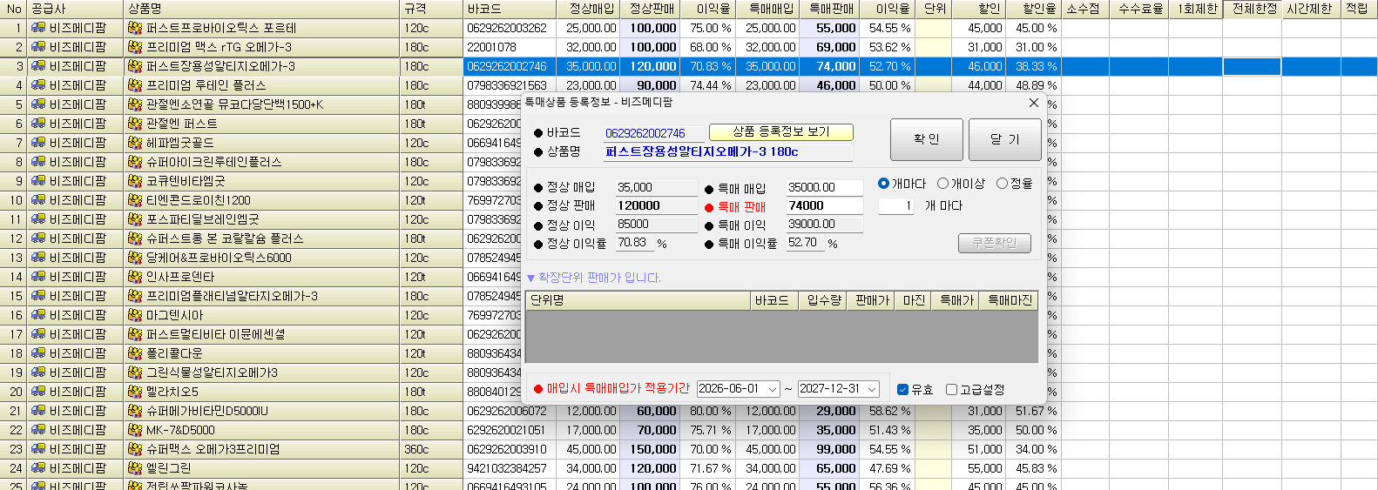This screenshot has height=490, width=1378.
Task: Confirm with the 확인 button
Action: tap(927, 140)
